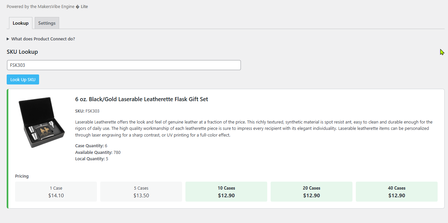Screen dimensions: 448x223
Task: Click the Local Quantity line
Action: click(x=92, y=159)
